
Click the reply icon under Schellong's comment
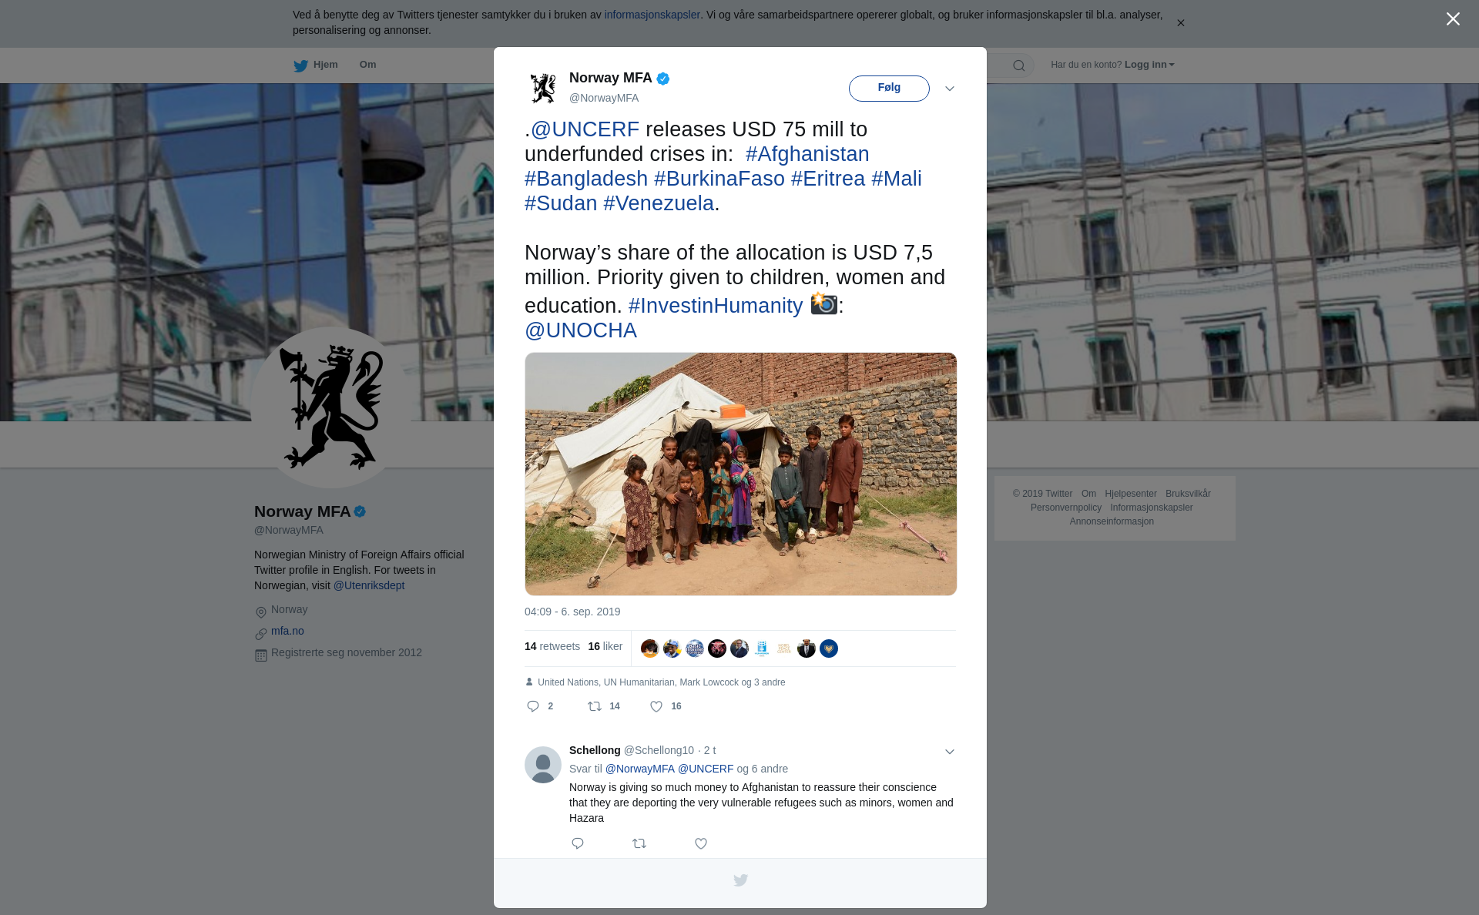point(578,843)
